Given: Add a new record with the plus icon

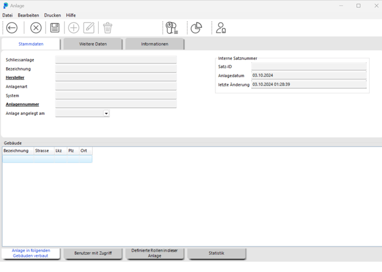Looking at the screenshot, I should [x=74, y=28].
